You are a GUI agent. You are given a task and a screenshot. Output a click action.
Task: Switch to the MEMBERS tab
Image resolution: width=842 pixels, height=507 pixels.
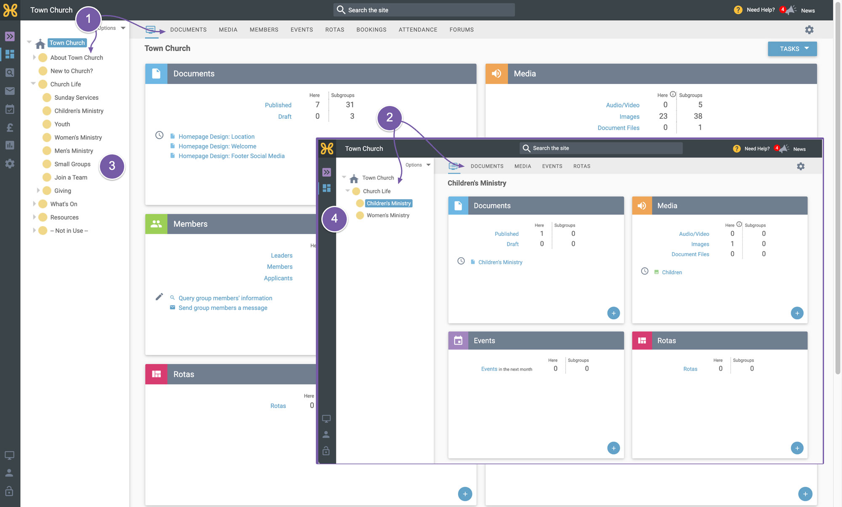(264, 29)
